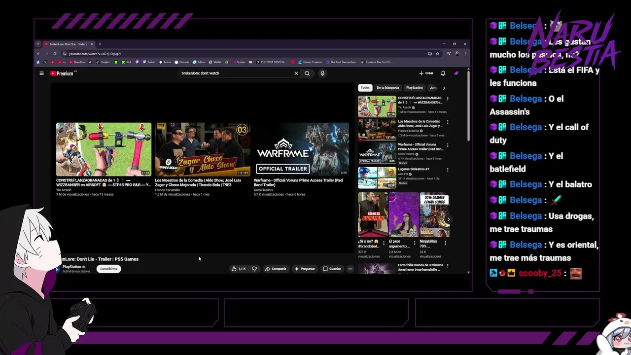Open the Twitch bookmark
Viewport: 631px width, 355px height.
tap(149, 62)
